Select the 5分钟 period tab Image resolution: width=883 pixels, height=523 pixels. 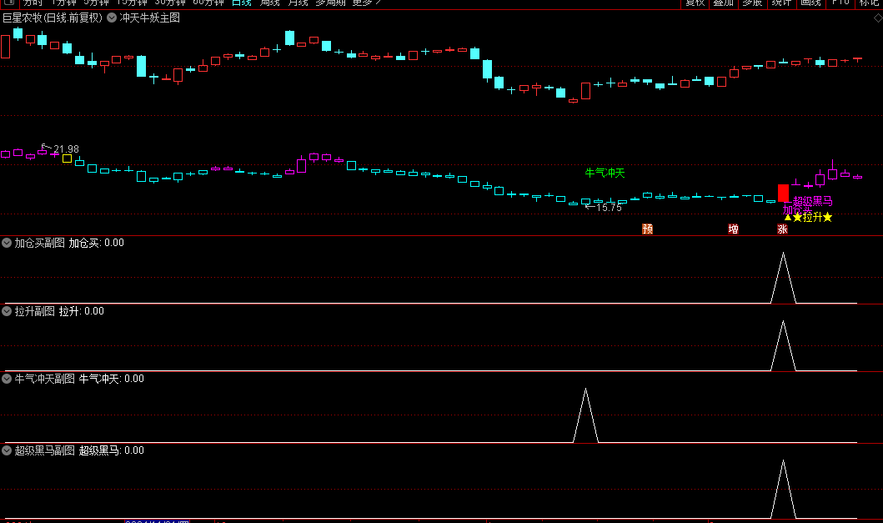click(96, 3)
